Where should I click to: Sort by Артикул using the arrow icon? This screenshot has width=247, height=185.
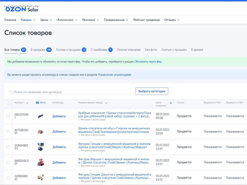(27, 103)
